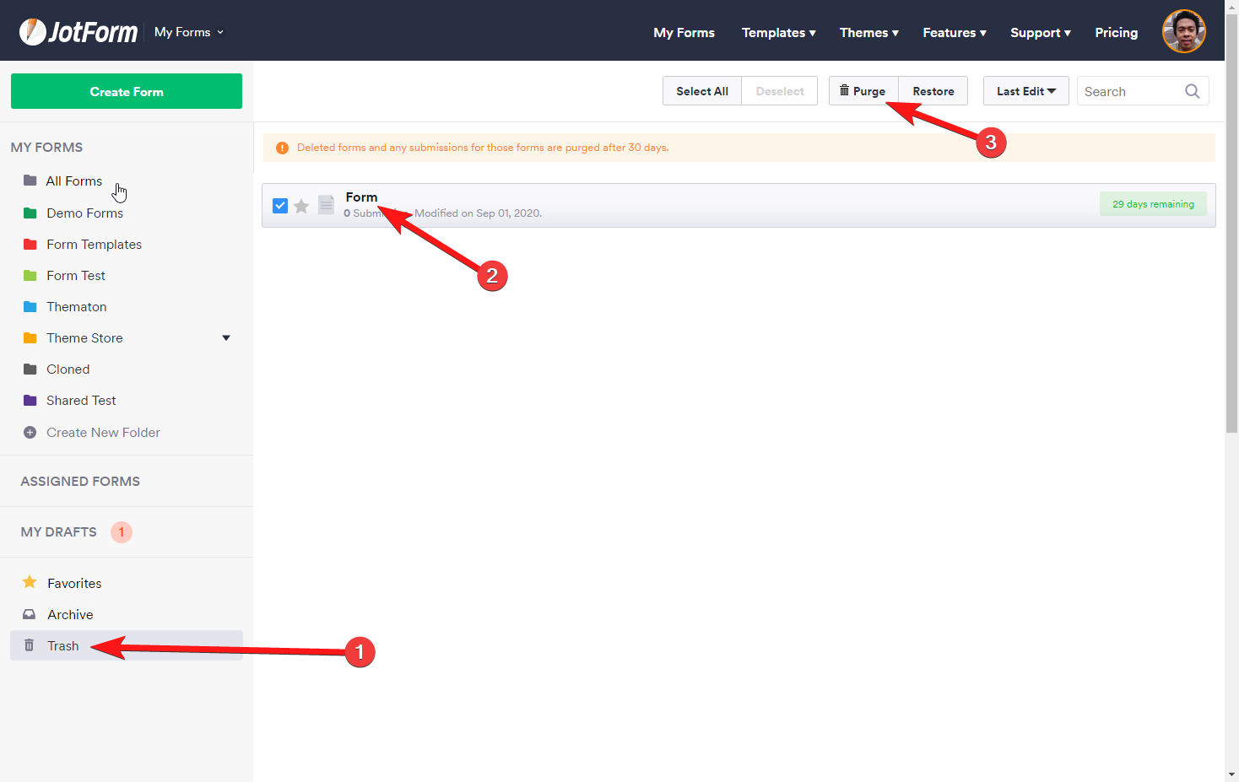The width and height of the screenshot is (1239, 782).
Task: Open the Pricing page
Action: pos(1116,33)
